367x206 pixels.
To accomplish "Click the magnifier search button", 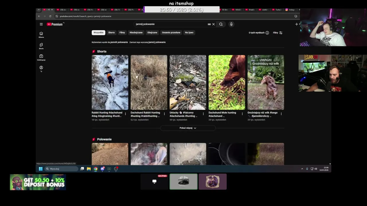I will pos(221,24).
